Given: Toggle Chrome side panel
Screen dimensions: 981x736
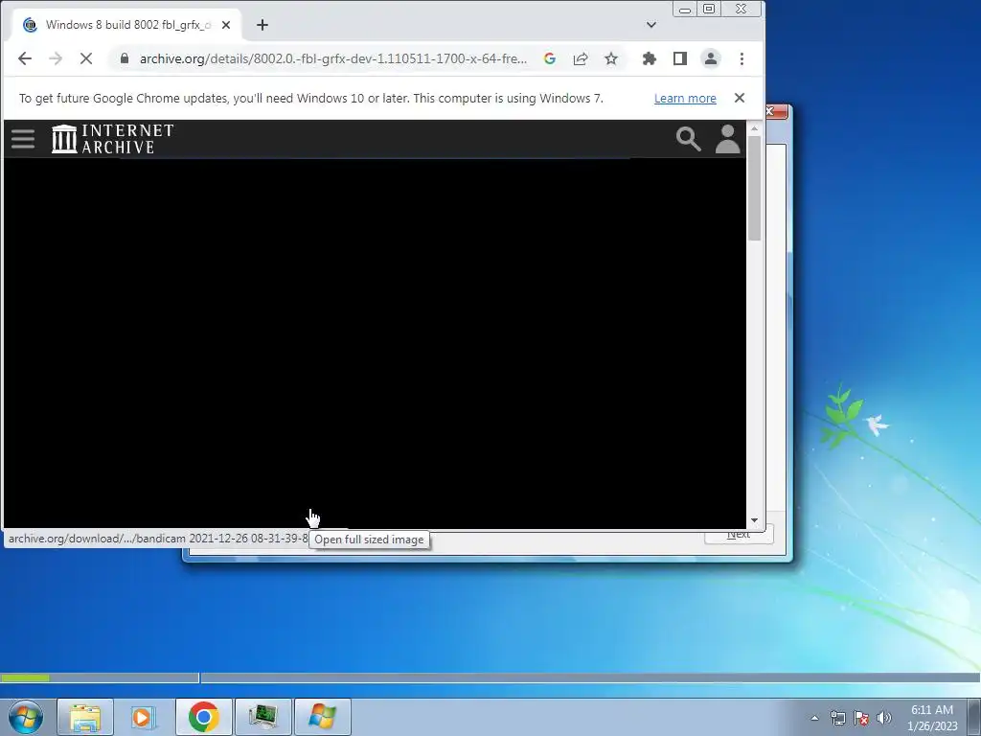Looking at the screenshot, I should tap(680, 58).
